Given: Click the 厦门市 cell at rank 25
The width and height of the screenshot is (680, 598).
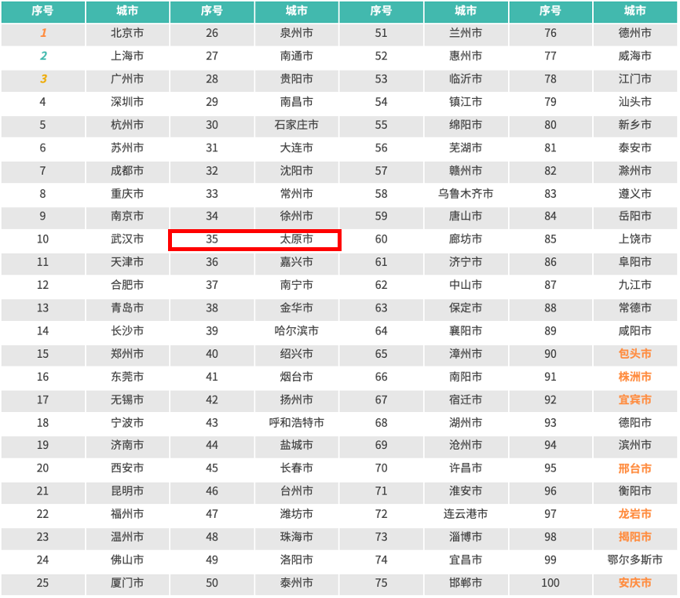Looking at the screenshot, I should coord(127,583).
